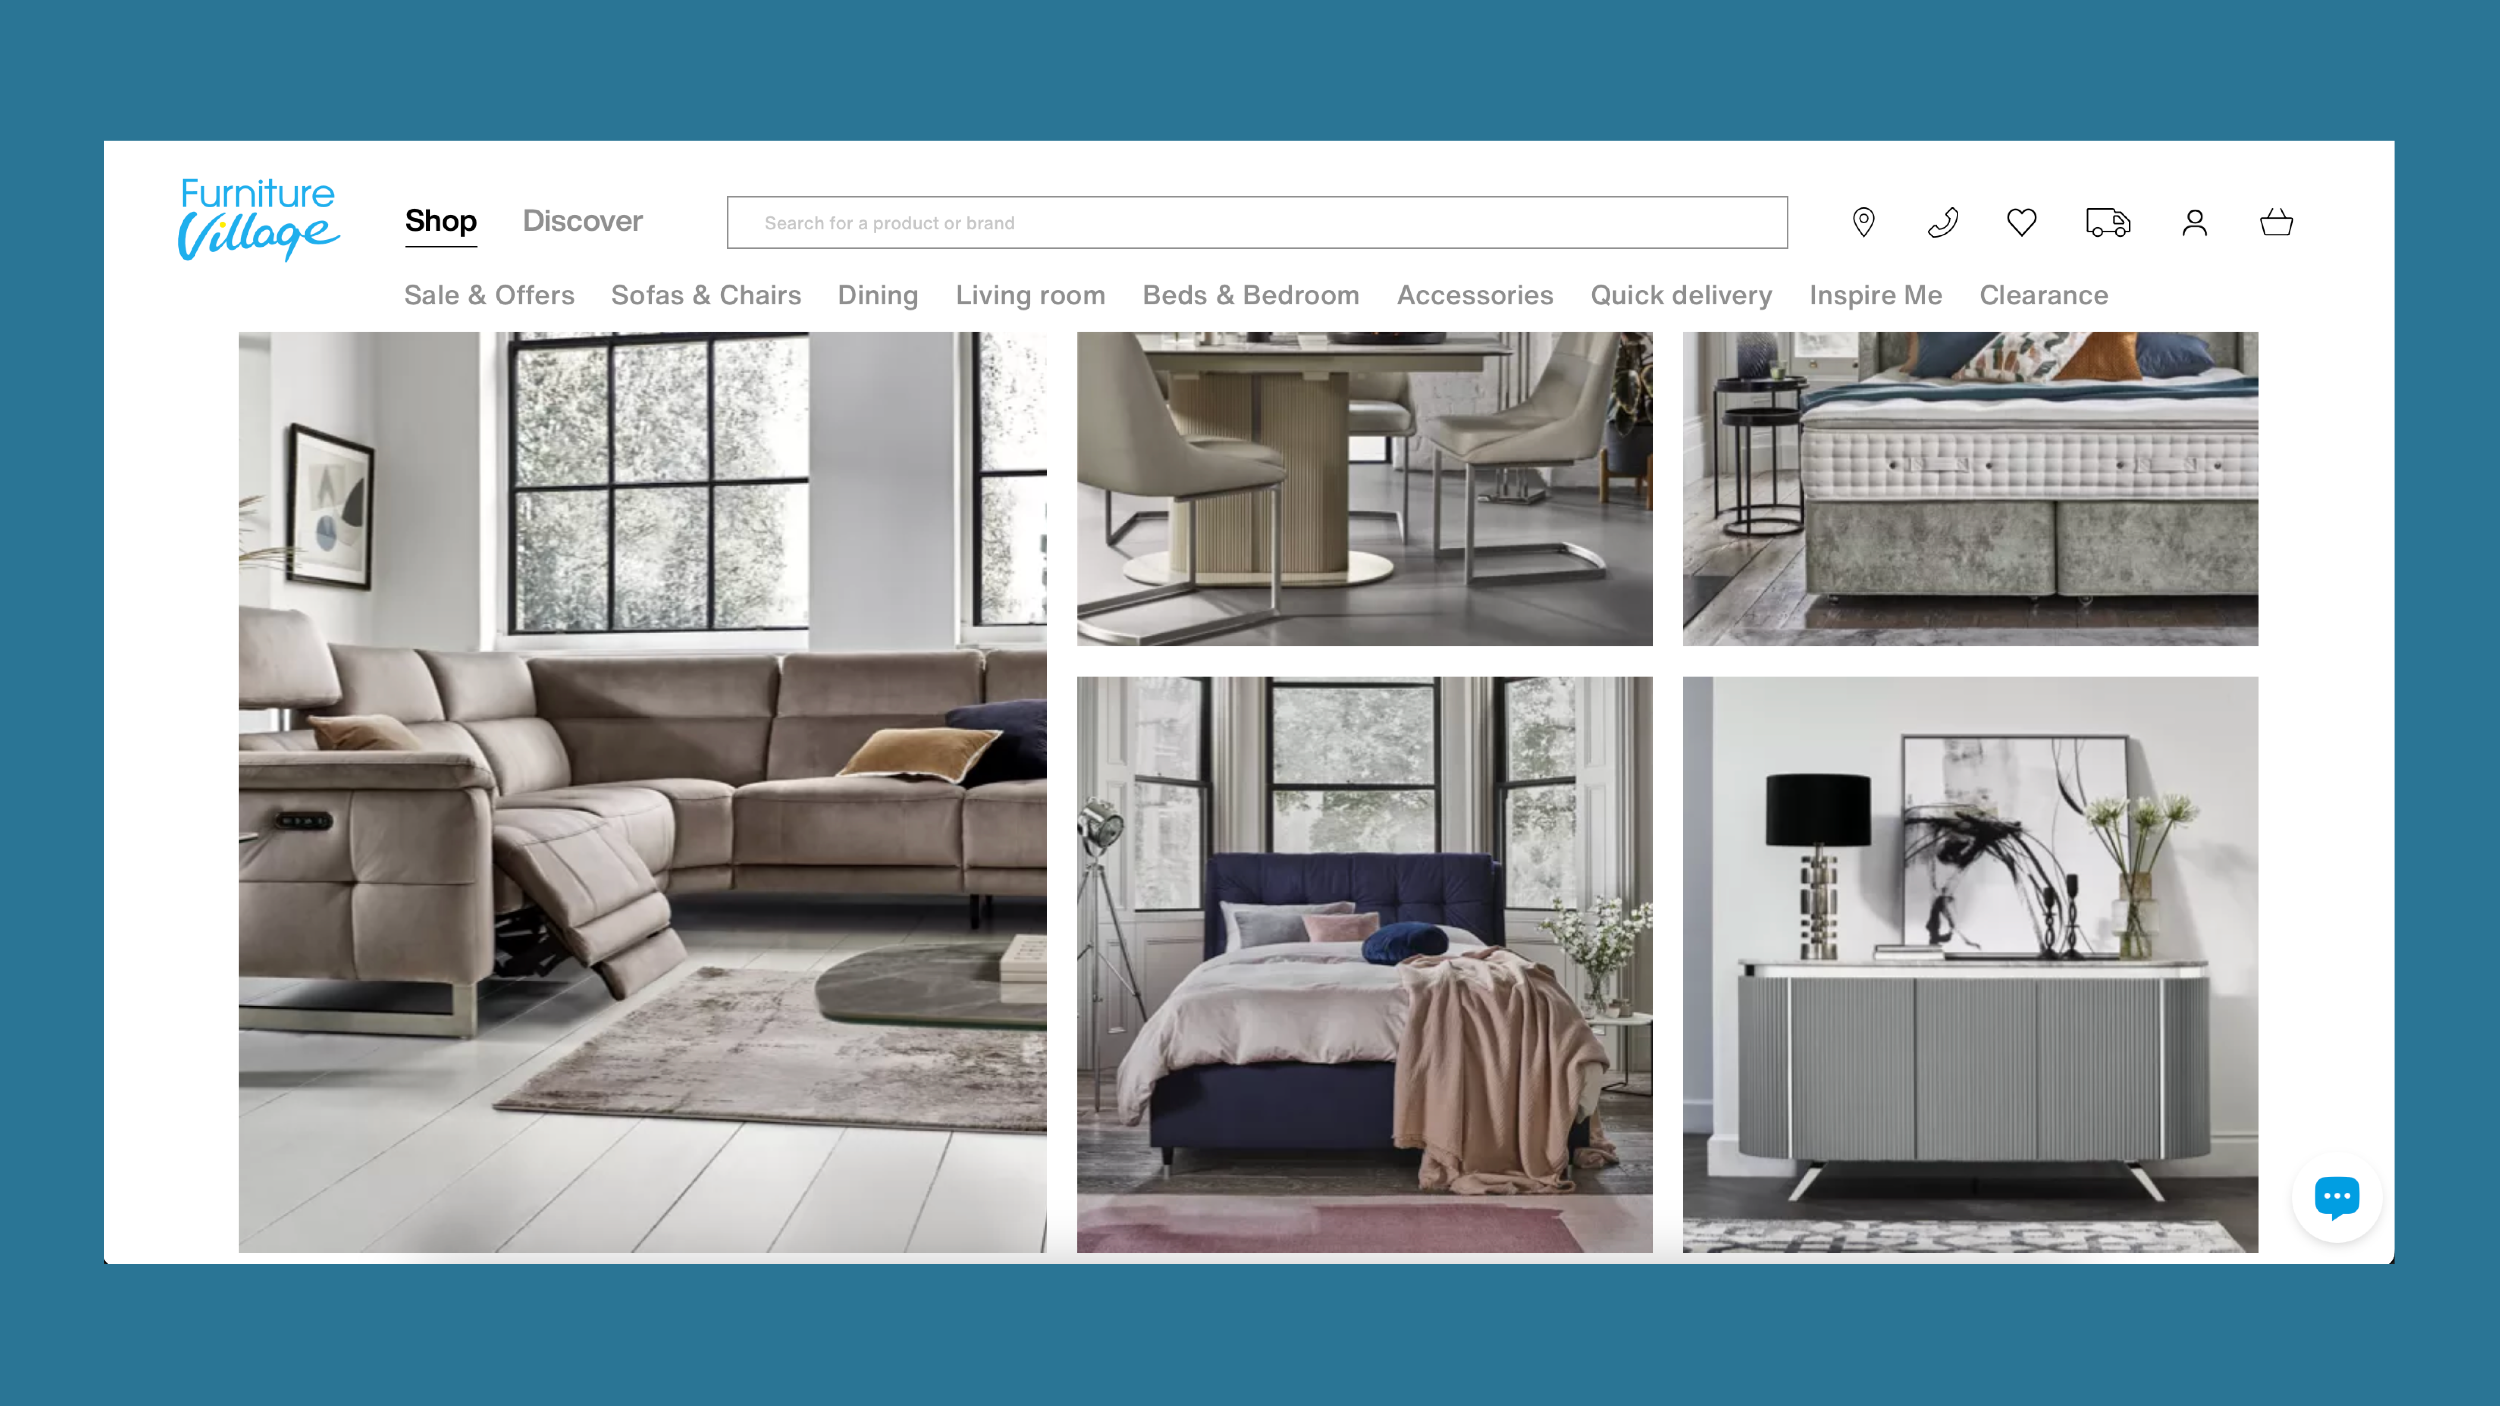The image size is (2500, 1406).
Task: Open the account profile icon
Action: tap(2194, 222)
